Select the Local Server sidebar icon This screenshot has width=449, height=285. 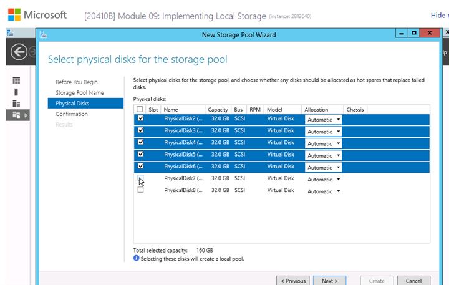[17, 92]
